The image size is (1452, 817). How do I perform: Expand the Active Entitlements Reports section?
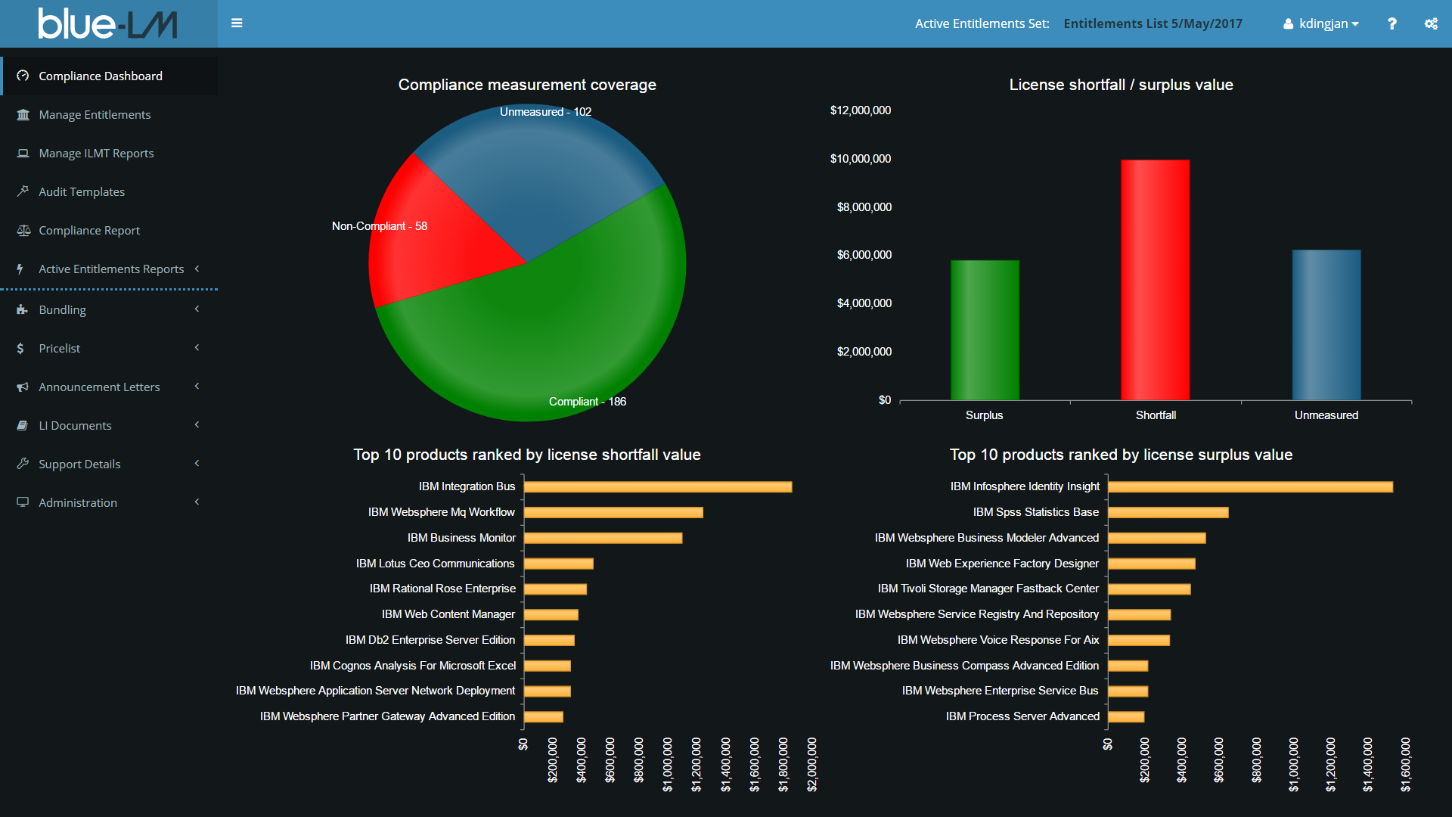click(x=197, y=269)
